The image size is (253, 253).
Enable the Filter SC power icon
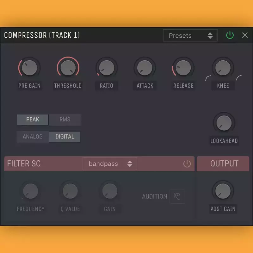[187, 164]
